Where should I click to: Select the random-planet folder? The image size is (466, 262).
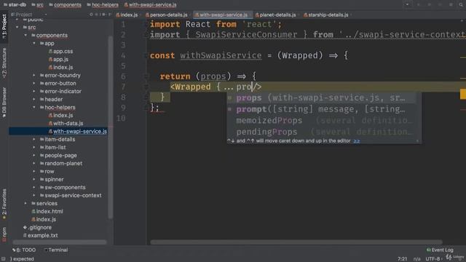click(x=61, y=163)
